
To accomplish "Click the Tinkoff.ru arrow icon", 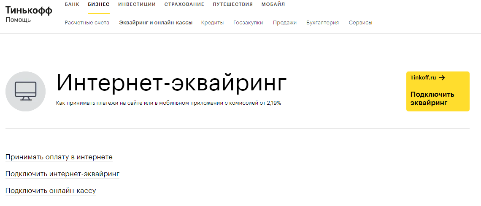I will click(442, 78).
